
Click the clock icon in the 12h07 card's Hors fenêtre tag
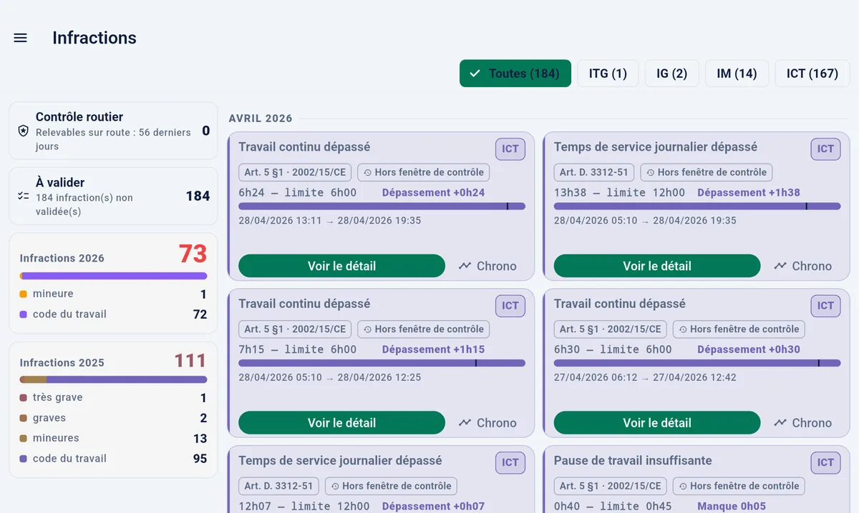click(335, 486)
